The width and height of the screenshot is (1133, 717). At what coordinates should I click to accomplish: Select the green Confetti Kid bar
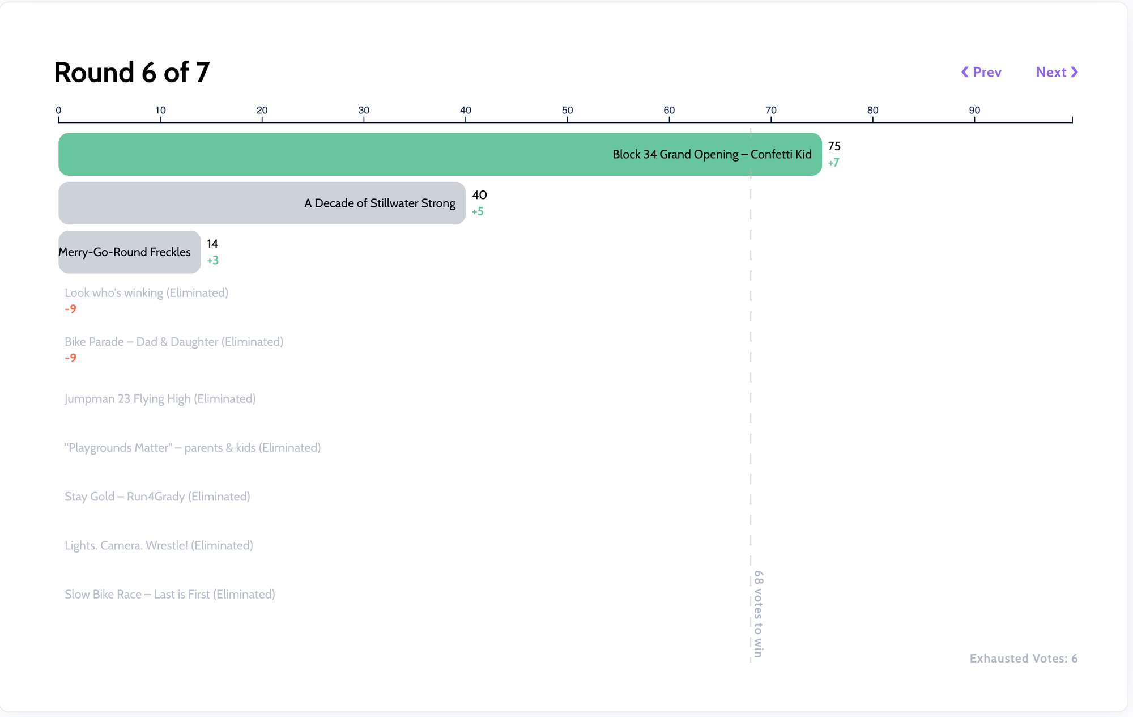point(440,154)
